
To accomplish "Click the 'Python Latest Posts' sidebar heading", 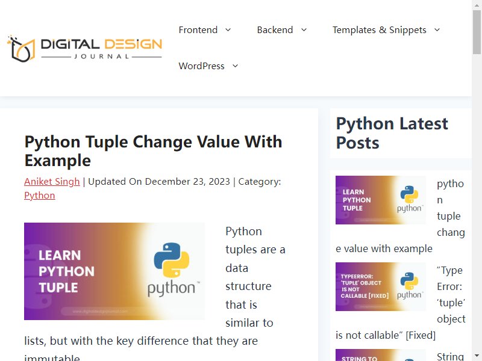I will pyautogui.click(x=392, y=133).
